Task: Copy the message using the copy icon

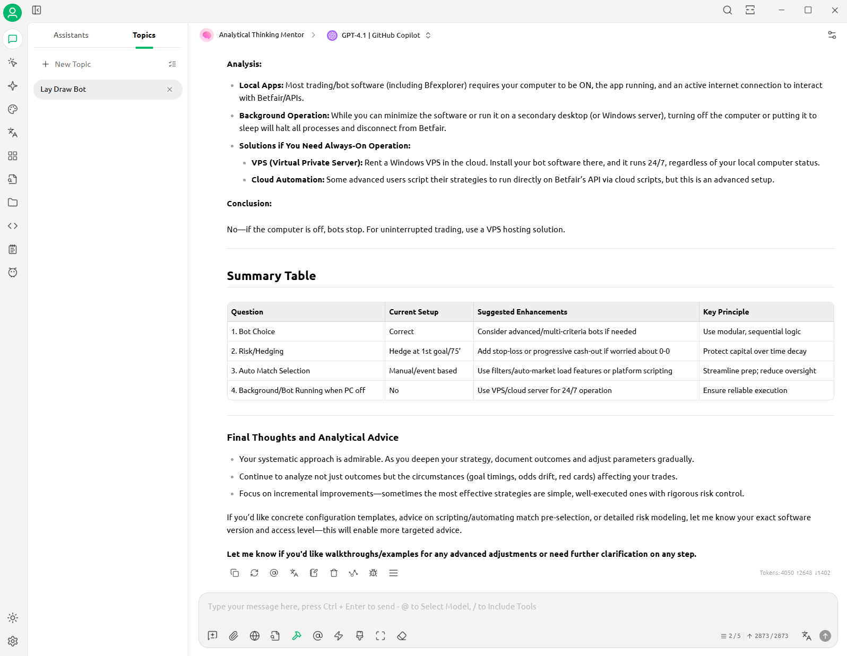Action: point(235,573)
